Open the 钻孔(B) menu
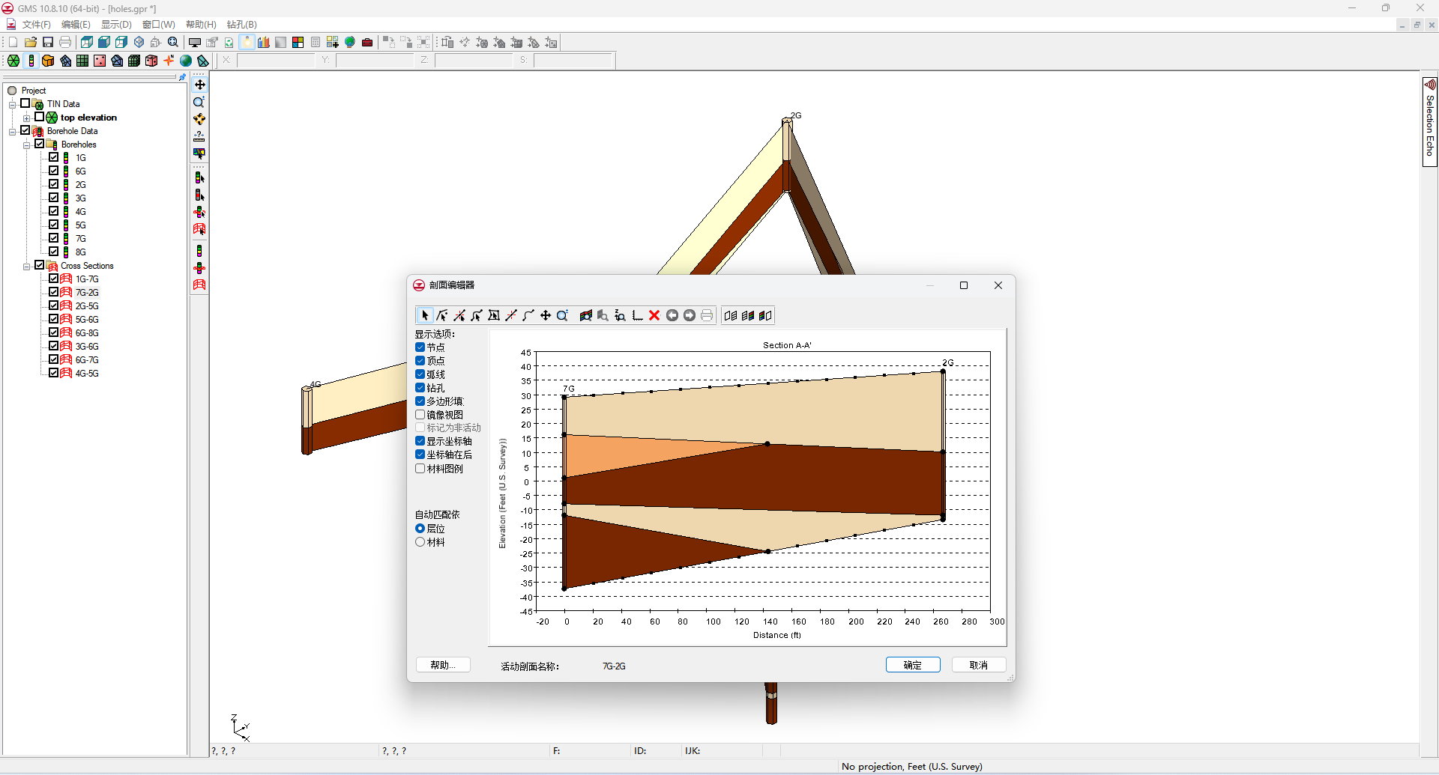Screen dimensions: 1439x775 [241, 25]
